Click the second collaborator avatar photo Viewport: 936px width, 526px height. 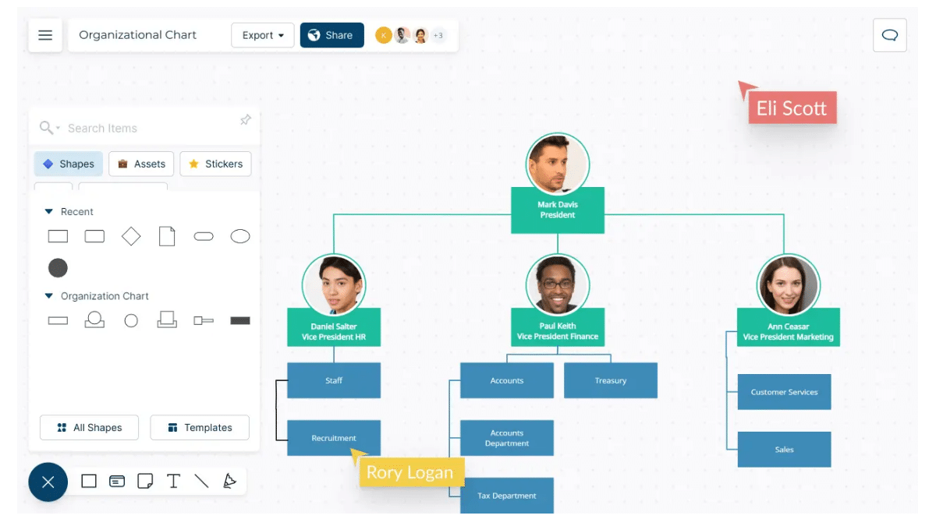click(x=402, y=35)
